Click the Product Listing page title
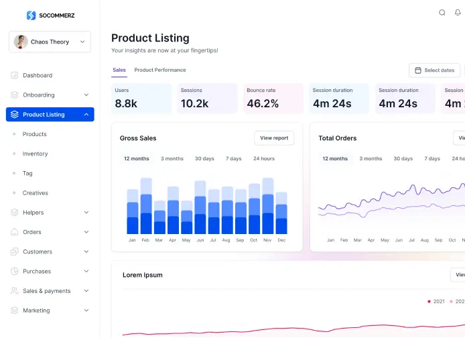Screen dimensions: 465x338 150,38
